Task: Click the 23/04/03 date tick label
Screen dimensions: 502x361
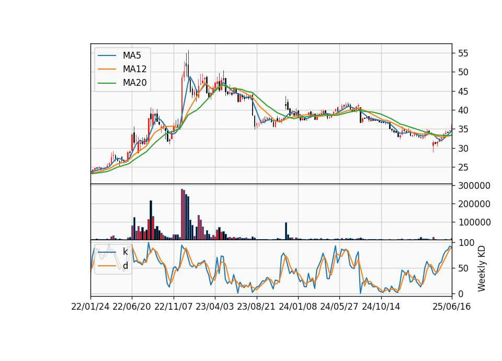Action: 215,307
